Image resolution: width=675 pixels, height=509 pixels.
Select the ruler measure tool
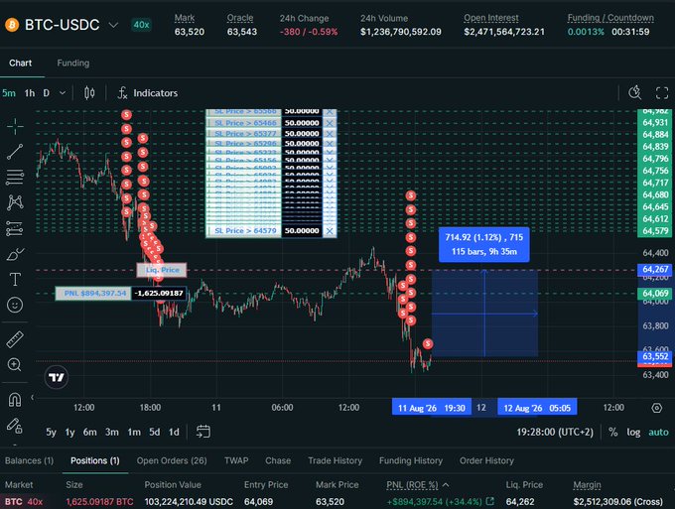tap(15, 339)
